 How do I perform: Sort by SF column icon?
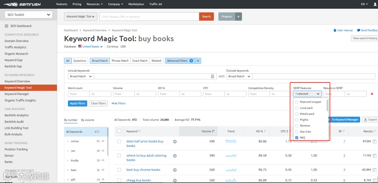click(x=344, y=131)
